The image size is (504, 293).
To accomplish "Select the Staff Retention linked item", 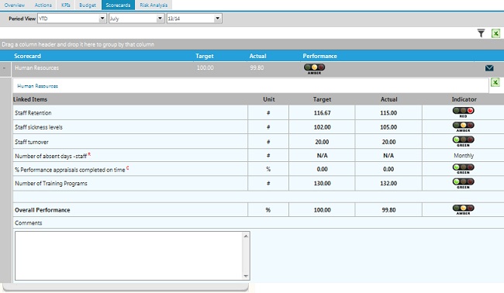I will click(x=33, y=112).
